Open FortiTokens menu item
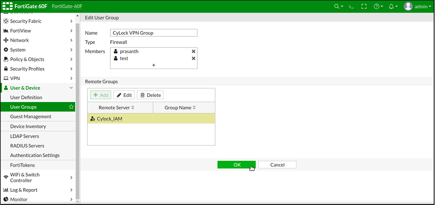This screenshot has width=435, height=205. [x=22, y=165]
